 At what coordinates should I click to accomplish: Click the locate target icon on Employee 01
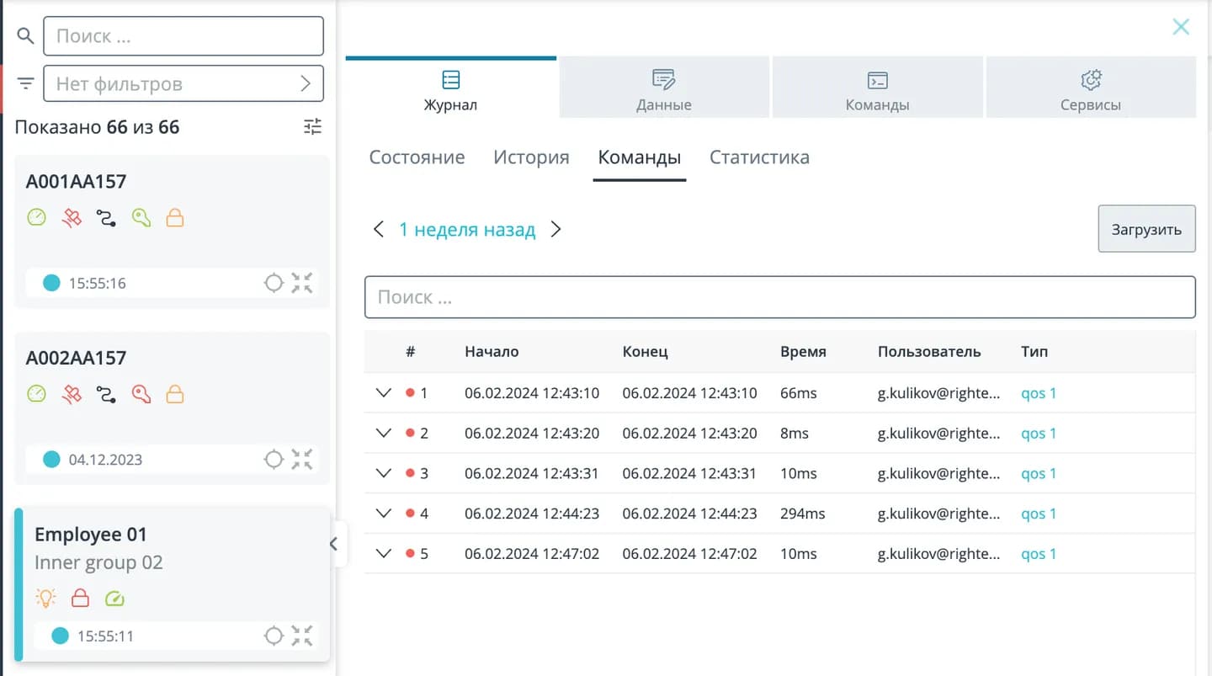(x=274, y=636)
